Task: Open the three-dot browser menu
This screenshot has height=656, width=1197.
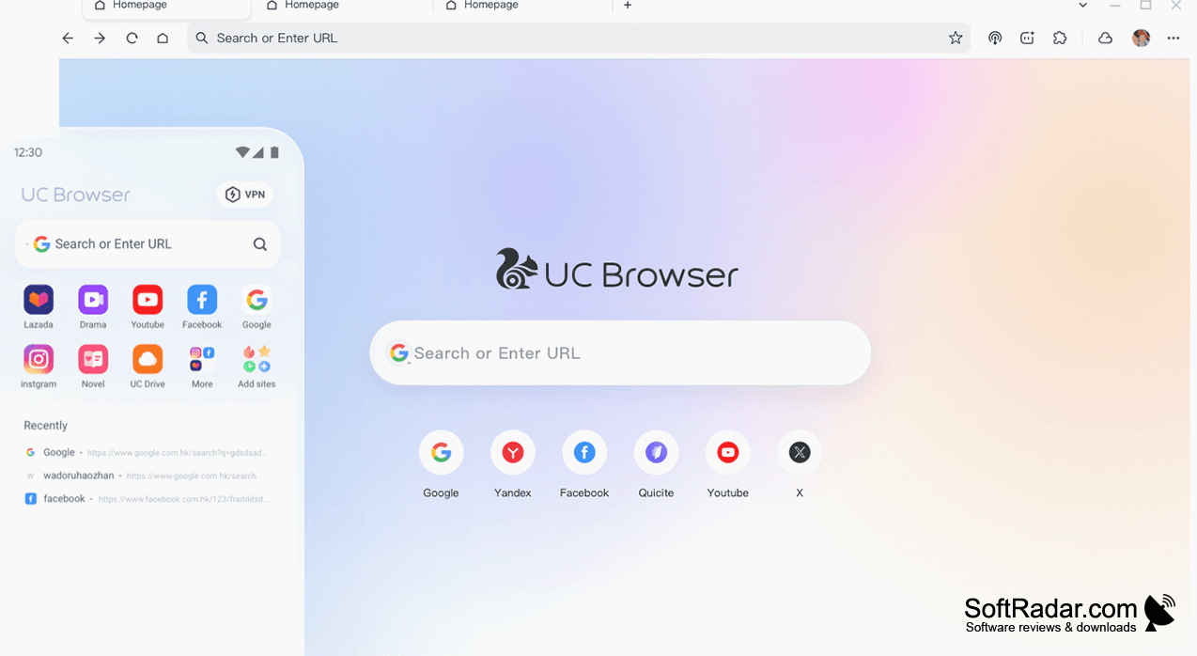Action: (x=1174, y=38)
